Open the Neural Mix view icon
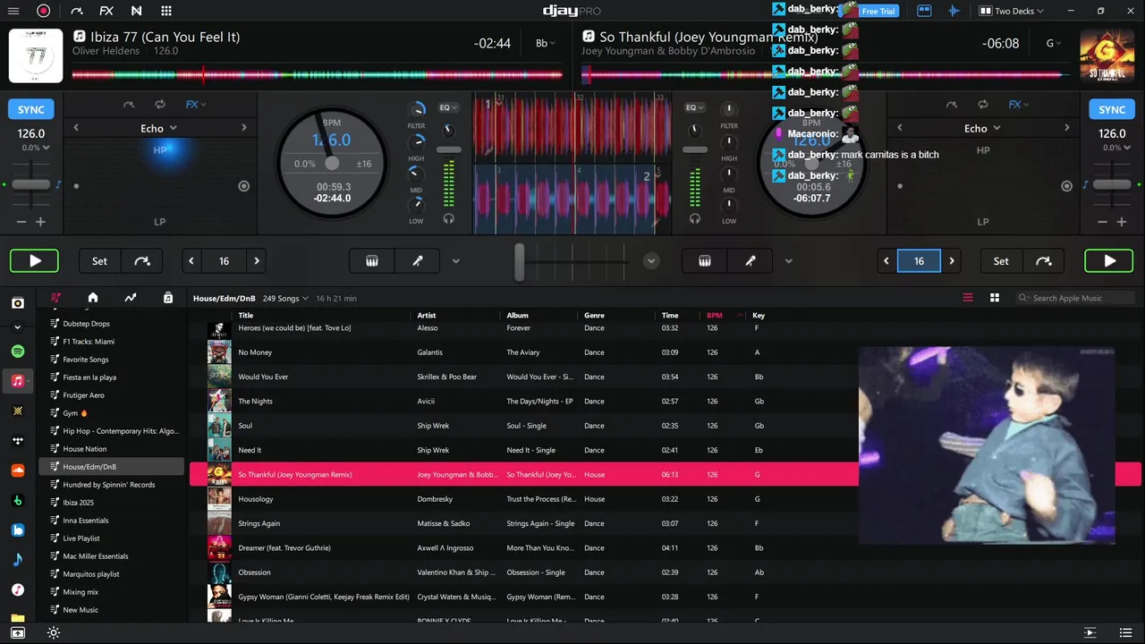 (x=136, y=11)
